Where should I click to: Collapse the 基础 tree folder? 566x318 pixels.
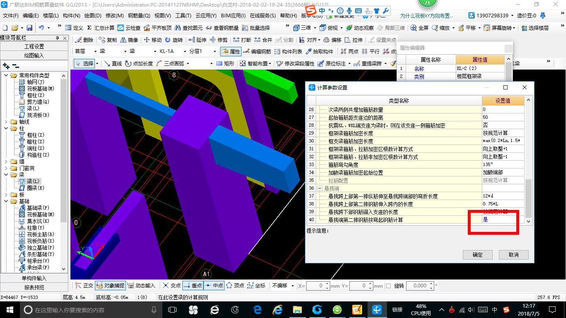tap(6, 201)
